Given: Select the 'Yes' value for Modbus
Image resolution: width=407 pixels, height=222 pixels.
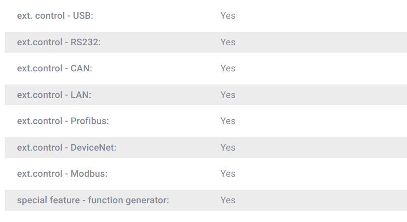Looking at the screenshot, I should (x=228, y=174).
